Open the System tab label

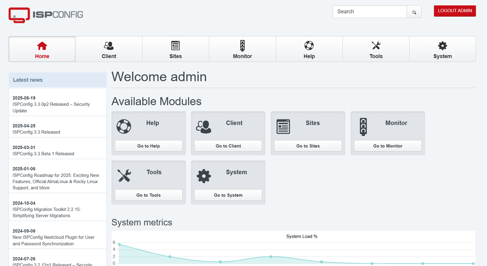[442, 56]
